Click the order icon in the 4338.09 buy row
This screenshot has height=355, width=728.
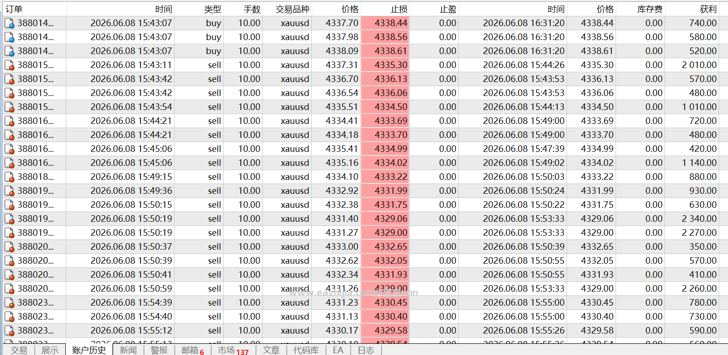pyautogui.click(x=9, y=51)
